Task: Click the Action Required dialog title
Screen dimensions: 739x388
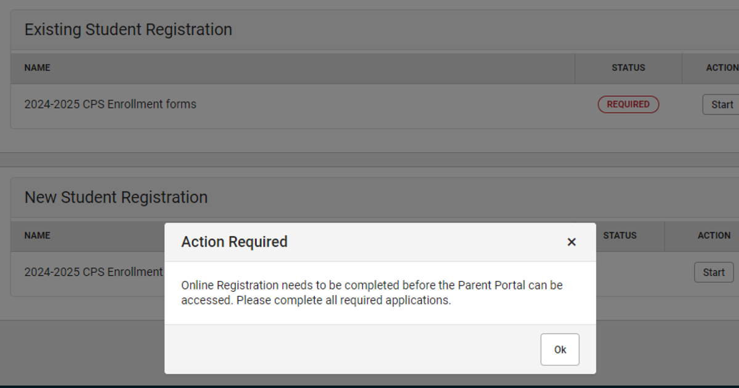Action: 234,241
